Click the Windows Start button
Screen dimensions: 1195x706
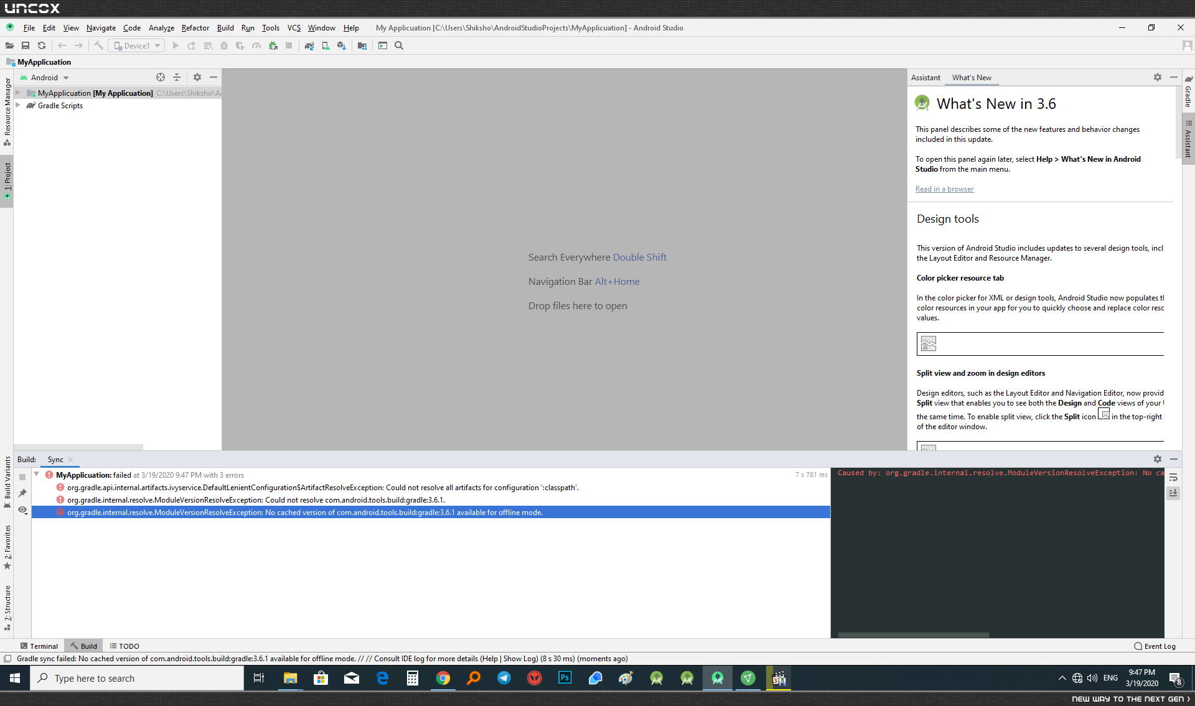click(15, 678)
